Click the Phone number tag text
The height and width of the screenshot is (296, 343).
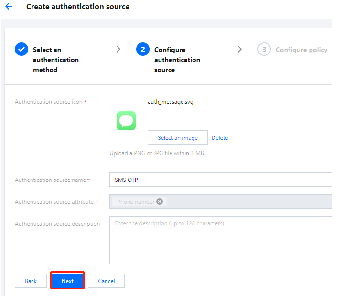click(136, 202)
